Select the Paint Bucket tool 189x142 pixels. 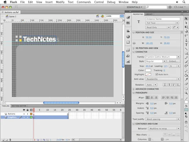pyautogui.click(x=186, y=75)
